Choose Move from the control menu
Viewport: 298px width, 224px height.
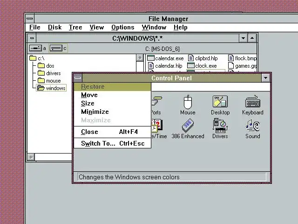pyautogui.click(x=112, y=95)
